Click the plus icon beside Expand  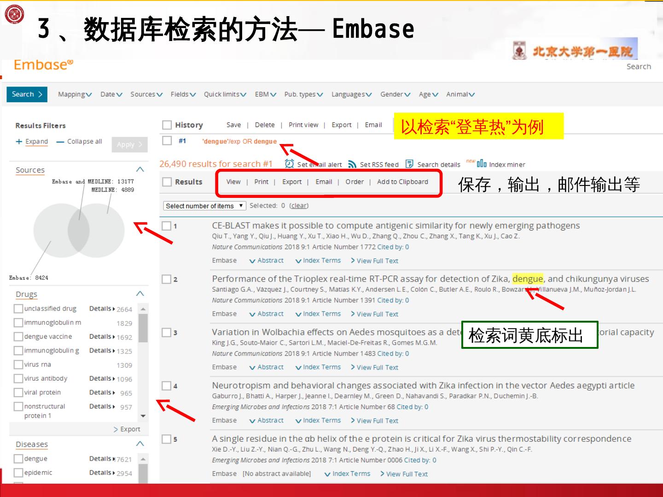pos(19,142)
